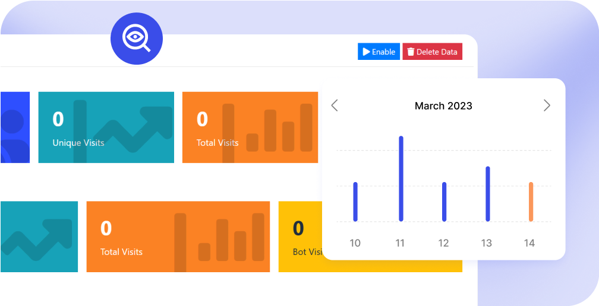Select the Unique Visits stat label
Image resolution: width=599 pixels, height=306 pixels.
pyautogui.click(x=78, y=143)
